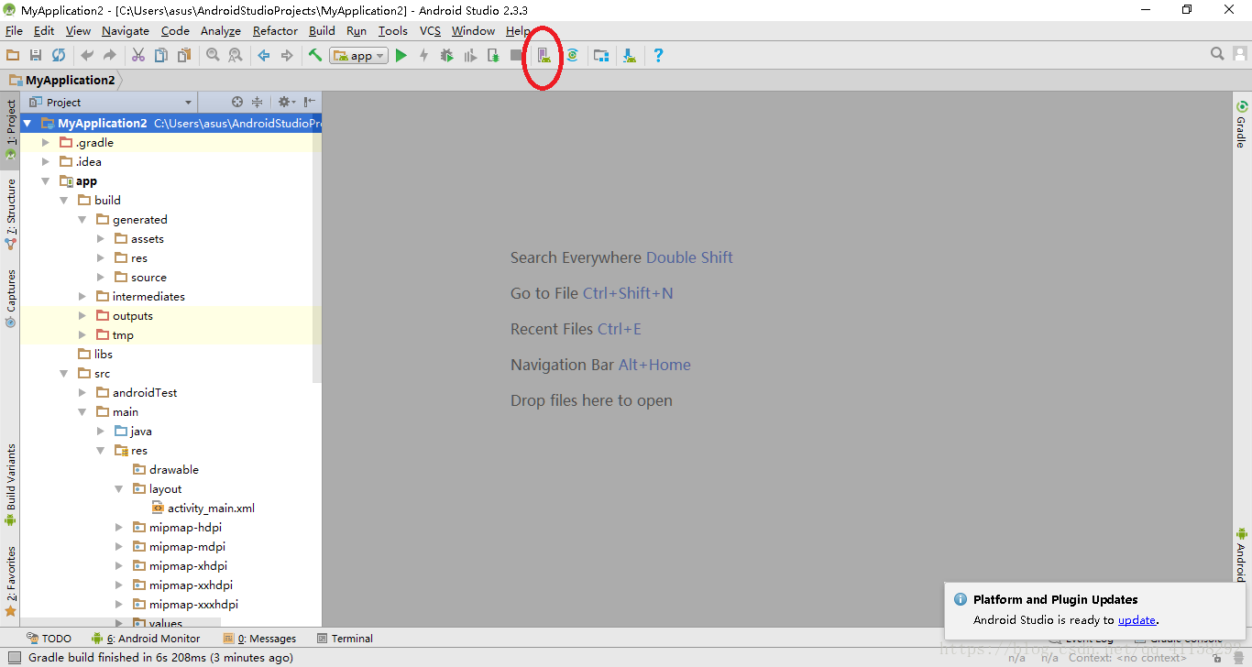Open the File menu
1252x667 pixels.
[14, 30]
